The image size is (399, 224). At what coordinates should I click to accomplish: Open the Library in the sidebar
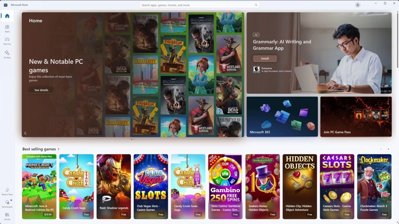pos(7,217)
